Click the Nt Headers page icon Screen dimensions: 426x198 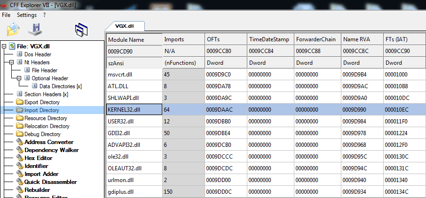tap(19, 62)
